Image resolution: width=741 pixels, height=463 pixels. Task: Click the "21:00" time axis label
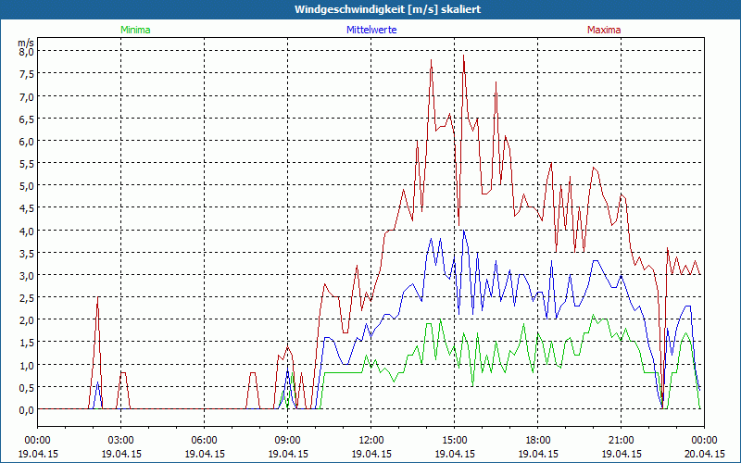pos(621,440)
